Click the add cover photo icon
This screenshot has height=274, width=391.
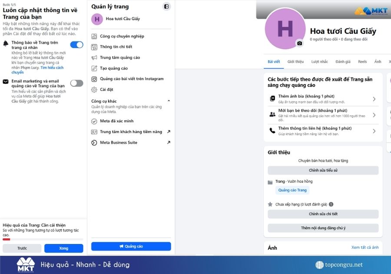[x=272, y=99]
